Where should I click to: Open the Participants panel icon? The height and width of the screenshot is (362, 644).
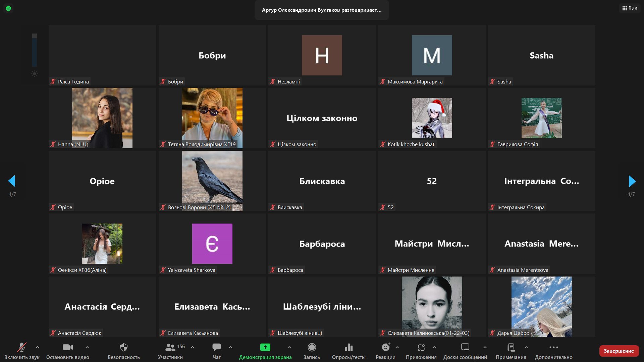(170, 348)
